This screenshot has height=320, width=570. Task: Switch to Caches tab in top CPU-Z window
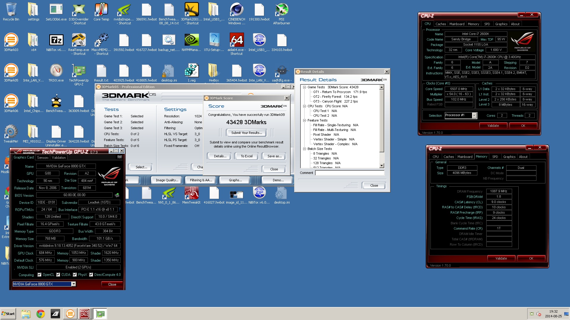point(441,24)
